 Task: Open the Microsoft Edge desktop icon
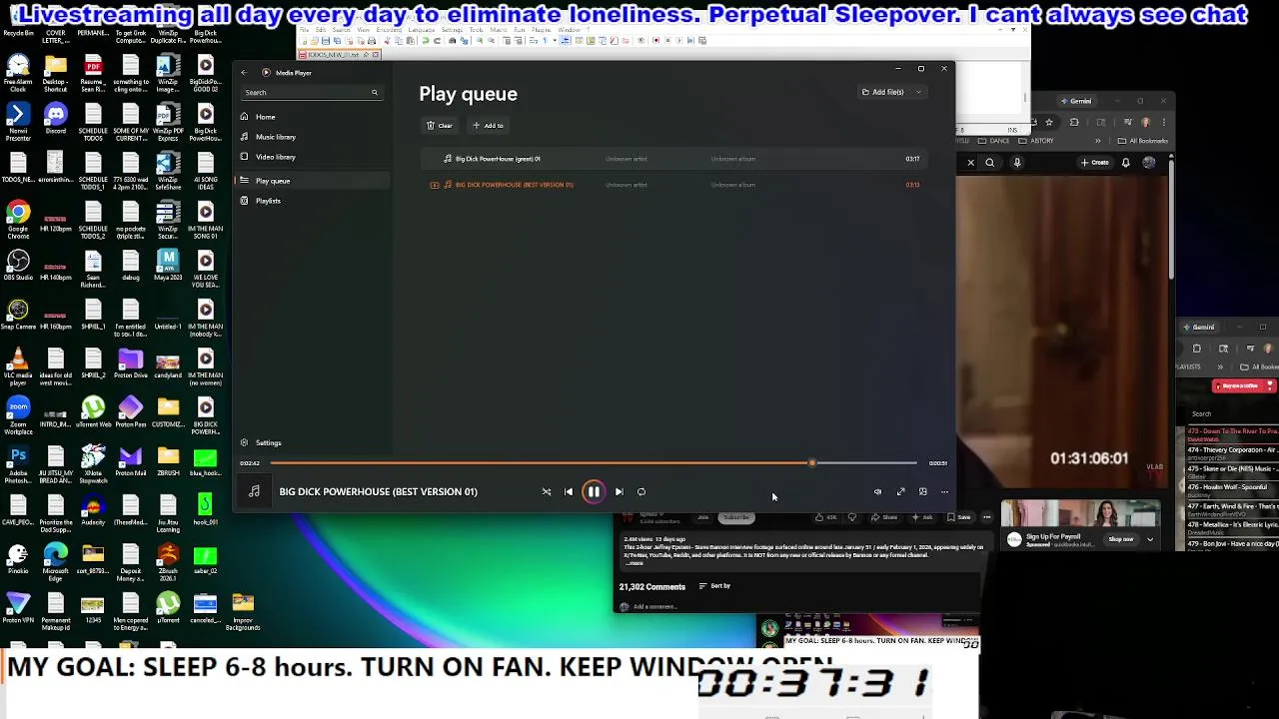55,559
